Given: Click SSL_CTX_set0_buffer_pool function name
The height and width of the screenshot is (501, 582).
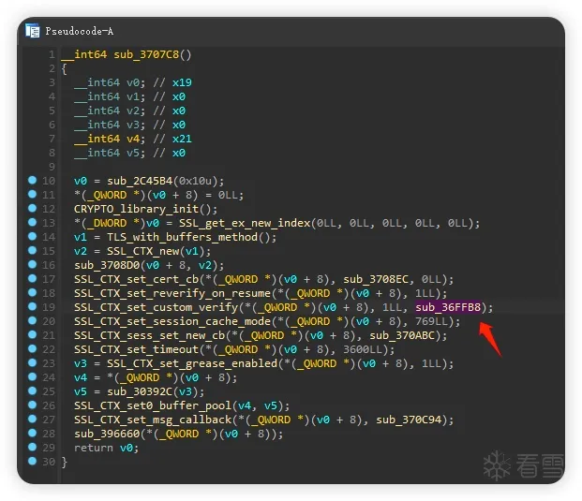Looking at the screenshot, I should click(153, 405).
